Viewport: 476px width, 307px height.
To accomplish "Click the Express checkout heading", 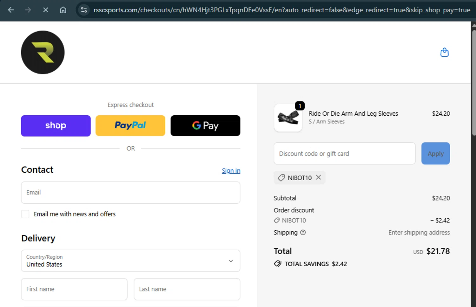I will [130, 105].
